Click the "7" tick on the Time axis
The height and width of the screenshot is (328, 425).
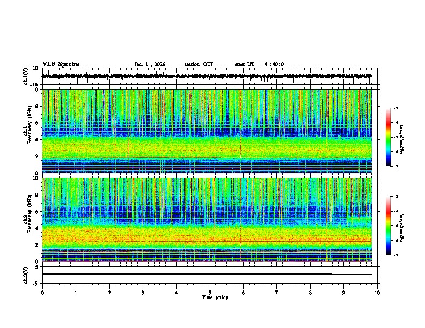pos(277,293)
